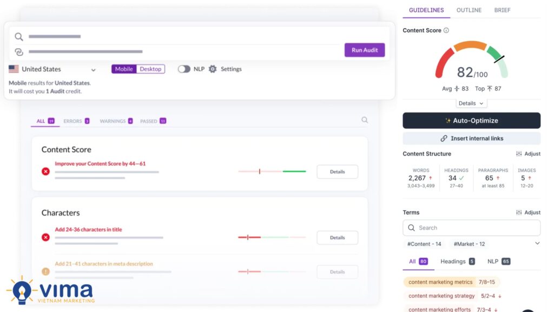Image resolution: width=554 pixels, height=312 pixels.
Task: Click the content marketing efforts term
Action: click(x=439, y=309)
